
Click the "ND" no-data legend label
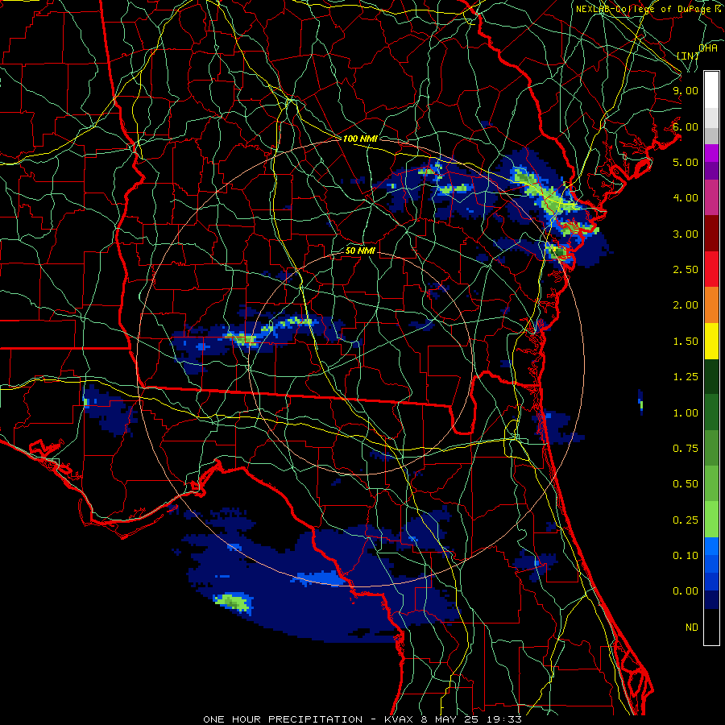[x=692, y=628]
